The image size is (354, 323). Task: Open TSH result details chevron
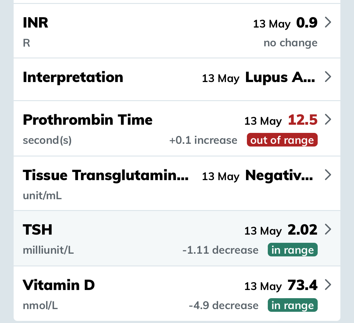pos(328,229)
